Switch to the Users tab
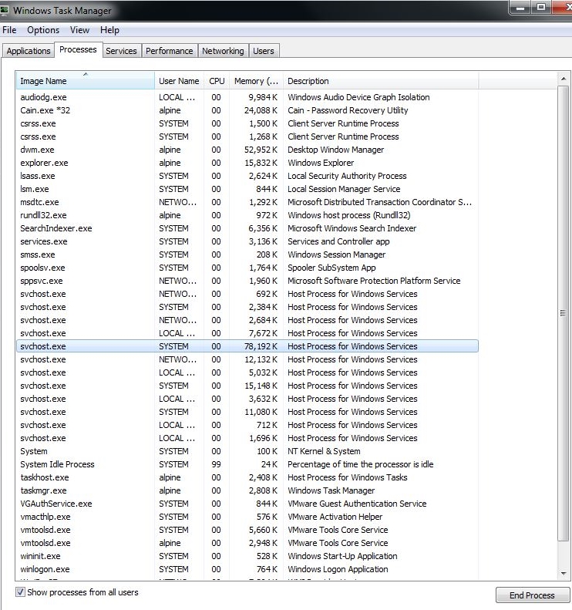 point(264,51)
